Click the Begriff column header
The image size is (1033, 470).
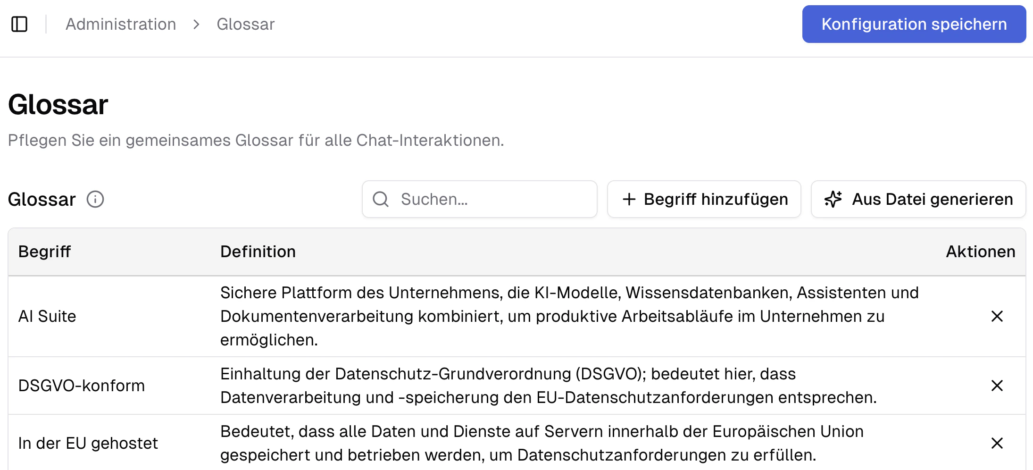click(44, 252)
